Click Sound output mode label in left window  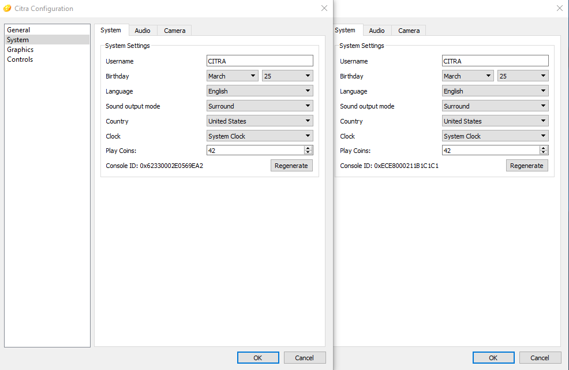(133, 106)
